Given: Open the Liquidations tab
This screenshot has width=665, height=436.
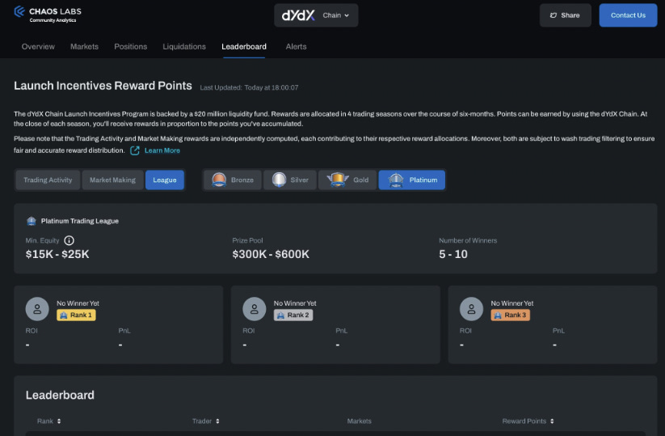Looking at the screenshot, I should (x=184, y=47).
